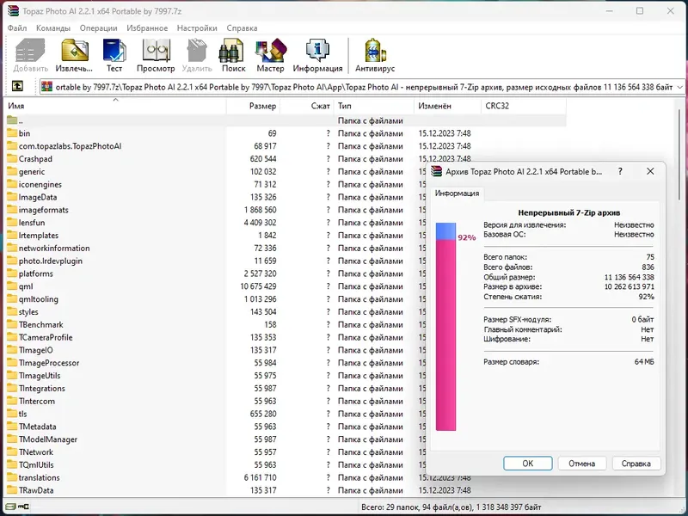Show archive info via the Информация icon
Screen dimensions: 688x516
318,52
